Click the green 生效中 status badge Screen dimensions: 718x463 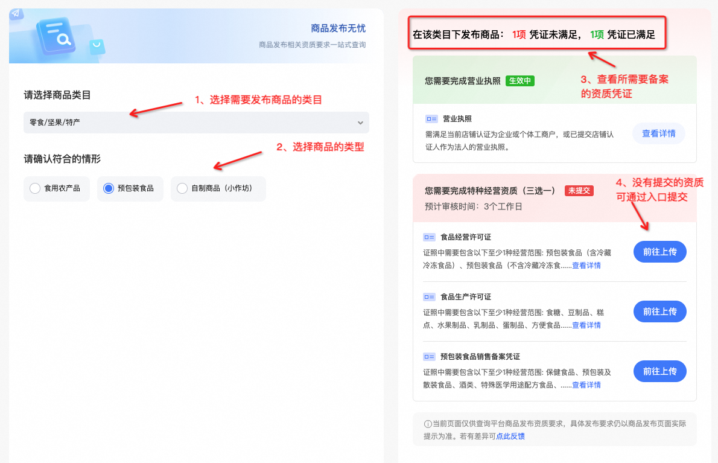(x=519, y=81)
